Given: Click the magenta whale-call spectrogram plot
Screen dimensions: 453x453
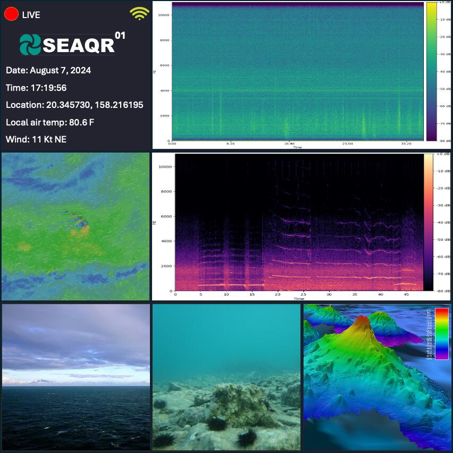Looking at the screenshot, I should click(299, 222).
